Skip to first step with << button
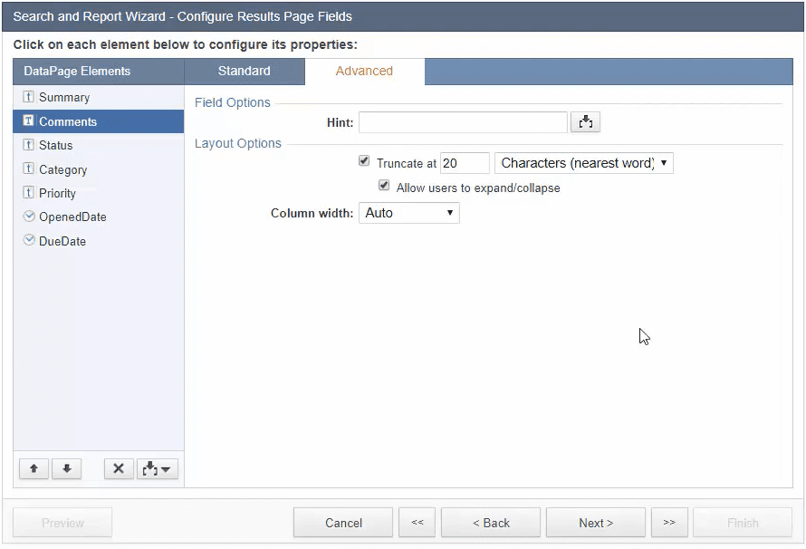This screenshot has width=806, height=549. (x=417, y=523)
